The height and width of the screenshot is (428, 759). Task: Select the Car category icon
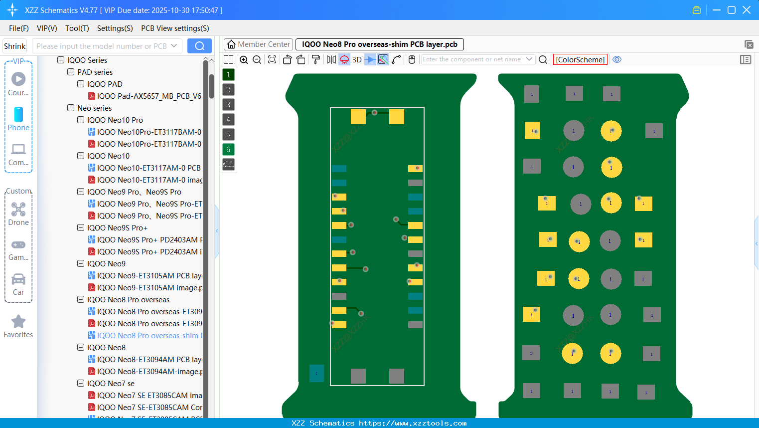pos(18,279)
